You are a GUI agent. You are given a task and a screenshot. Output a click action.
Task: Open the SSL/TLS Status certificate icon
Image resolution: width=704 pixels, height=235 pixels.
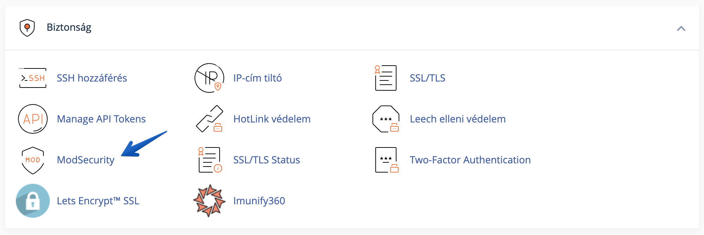210,160
